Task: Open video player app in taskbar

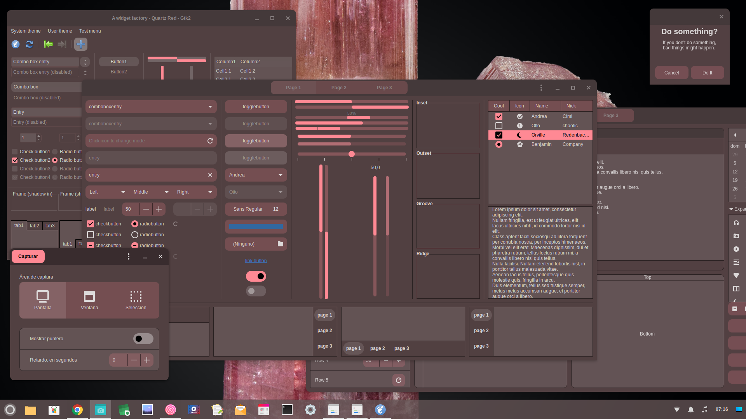Action: tap(194, 410)
